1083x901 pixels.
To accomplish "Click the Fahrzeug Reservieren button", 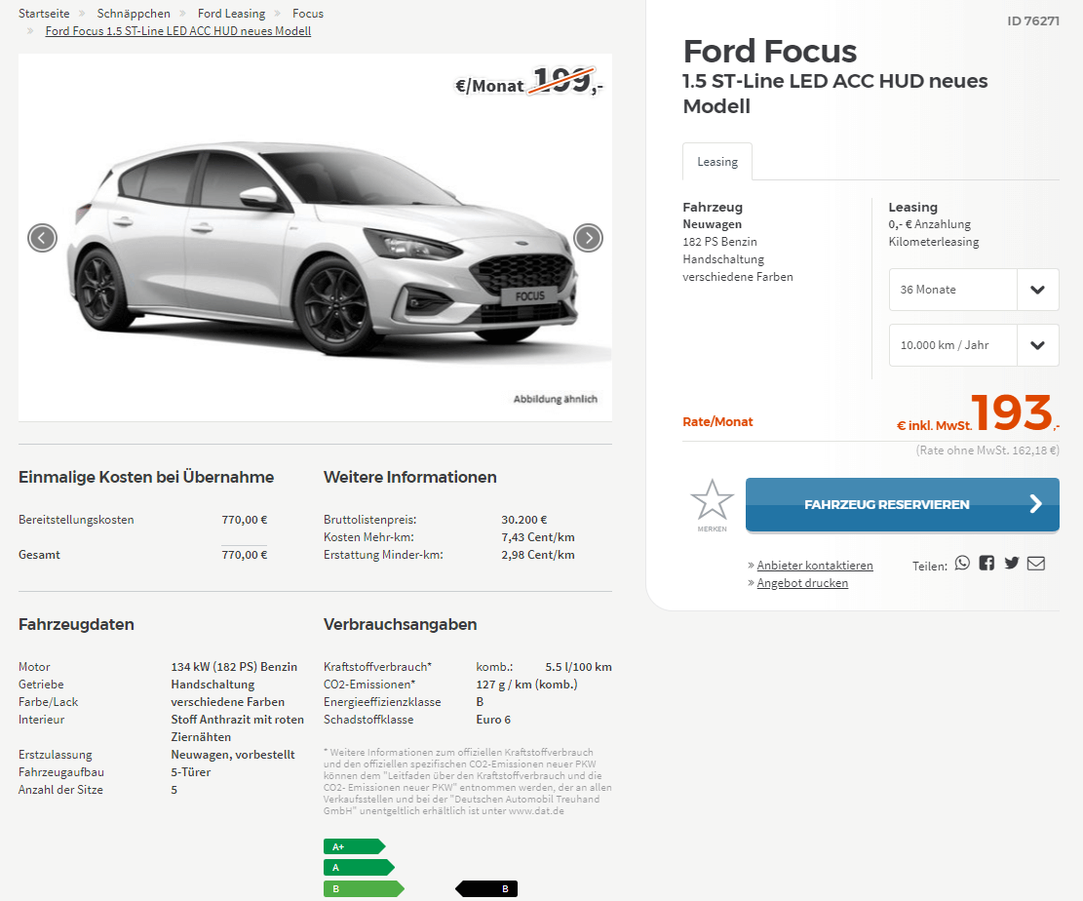I will point(902,504).
